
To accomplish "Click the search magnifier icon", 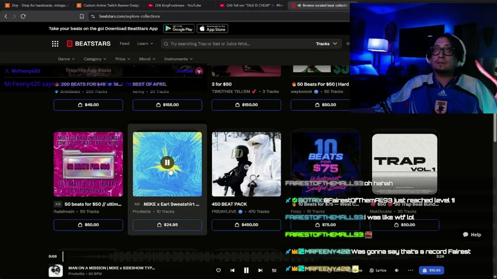I will (166, 44).
